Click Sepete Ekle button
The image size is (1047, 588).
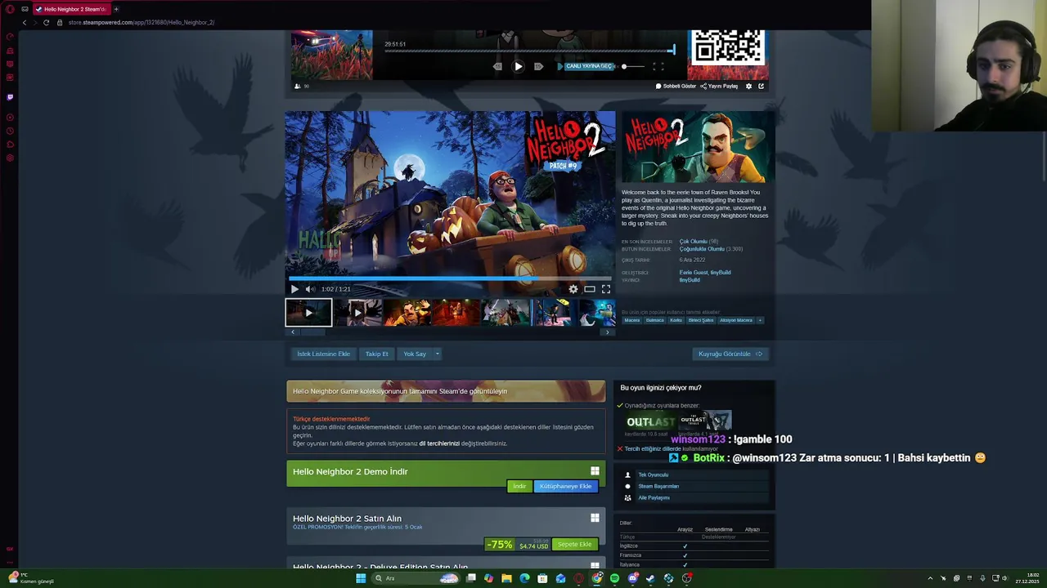tap(574, 544)
